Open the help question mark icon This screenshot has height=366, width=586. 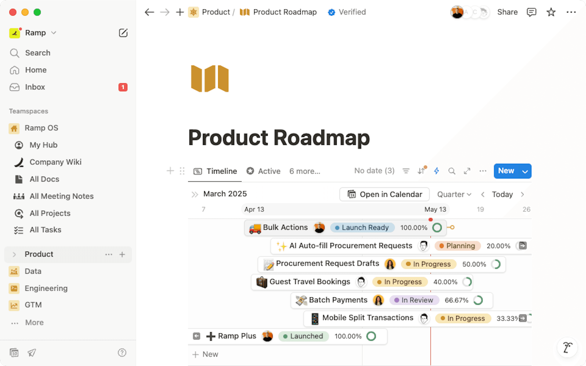pyautogui.click(x=122, y=353)
